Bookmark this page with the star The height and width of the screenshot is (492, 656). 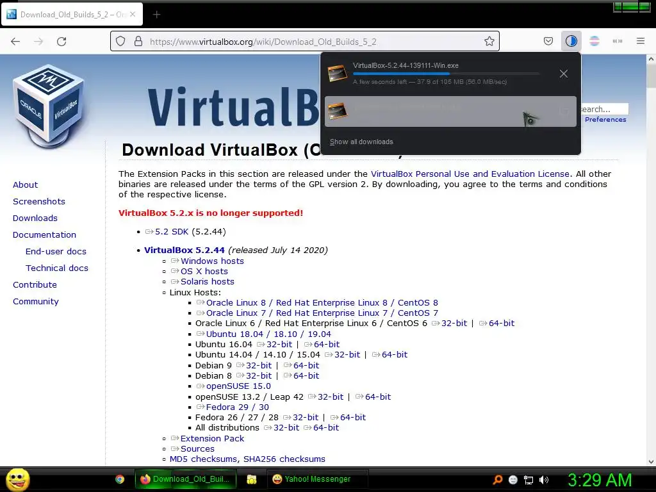[489, 42]
